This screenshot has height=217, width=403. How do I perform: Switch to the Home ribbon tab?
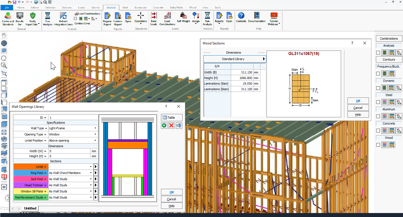point(21,8)
